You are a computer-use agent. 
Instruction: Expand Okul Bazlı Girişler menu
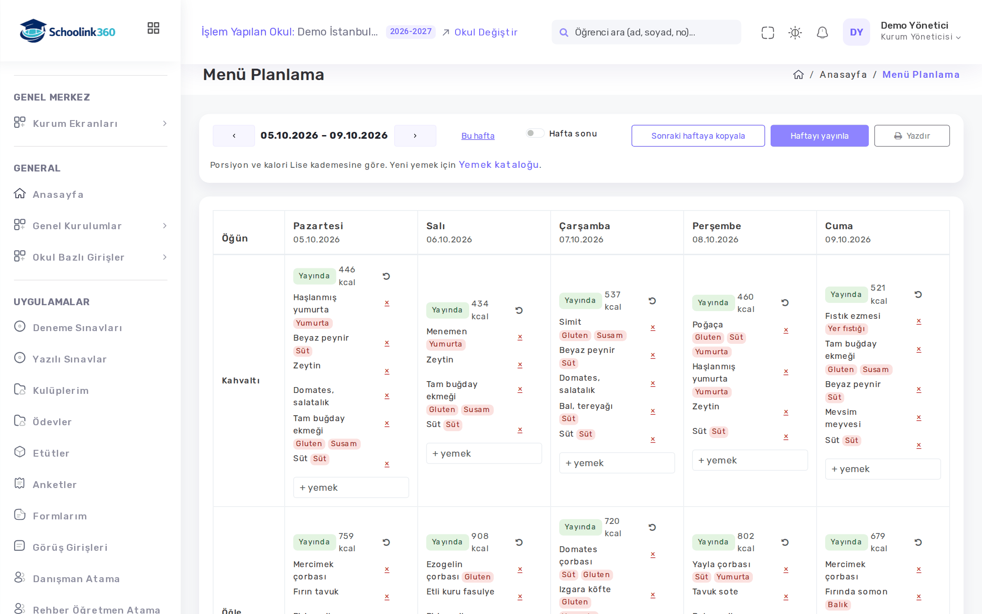90,257
